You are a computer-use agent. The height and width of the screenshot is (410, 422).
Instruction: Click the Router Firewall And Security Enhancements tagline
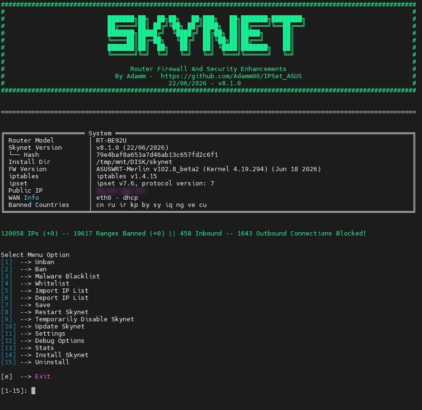point(208,69)
